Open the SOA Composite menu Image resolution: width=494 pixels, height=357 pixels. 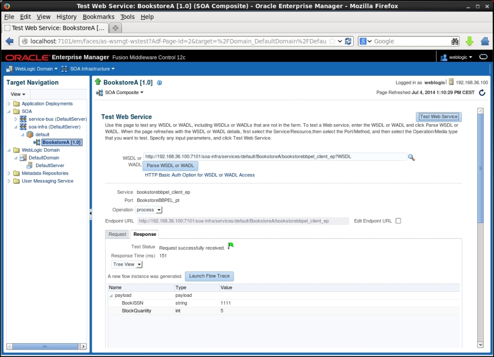click(x=124, y=92)
